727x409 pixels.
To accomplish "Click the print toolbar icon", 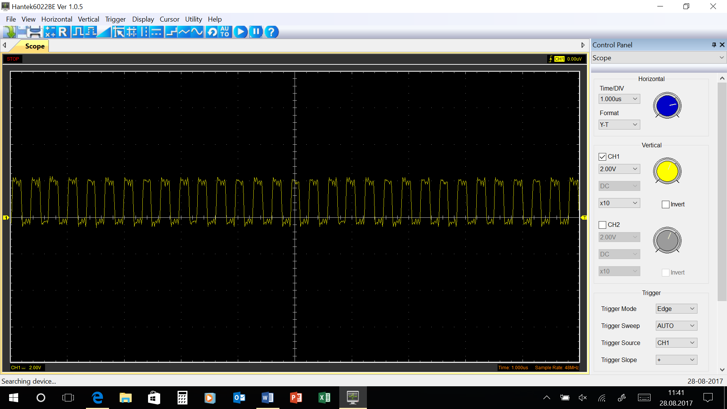I will click(35, 32).
